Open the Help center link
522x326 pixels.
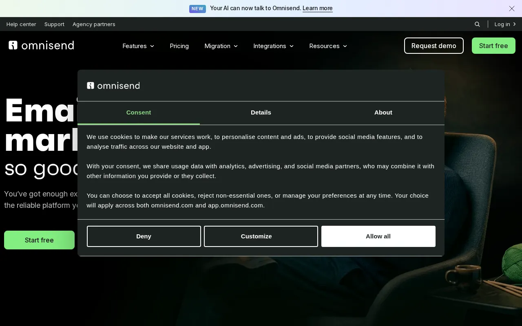click(x=21, y=24)
